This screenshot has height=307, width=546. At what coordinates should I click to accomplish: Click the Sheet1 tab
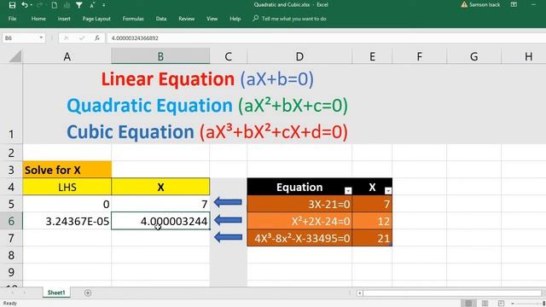(x=56, y=293)
